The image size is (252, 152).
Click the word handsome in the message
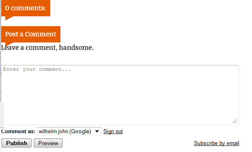point(76,48)
